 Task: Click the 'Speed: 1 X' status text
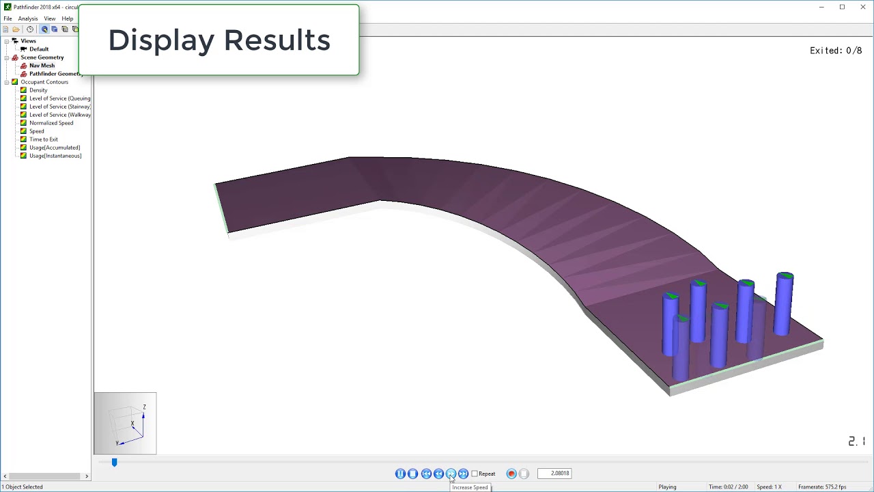click(769, 487)
